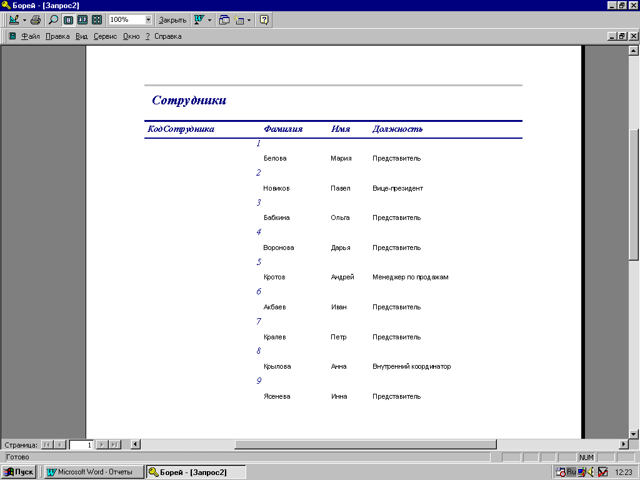The height and width of the screenshot is (480, 640).
Task: Switch to report design view button
Action: coord(14,19)
